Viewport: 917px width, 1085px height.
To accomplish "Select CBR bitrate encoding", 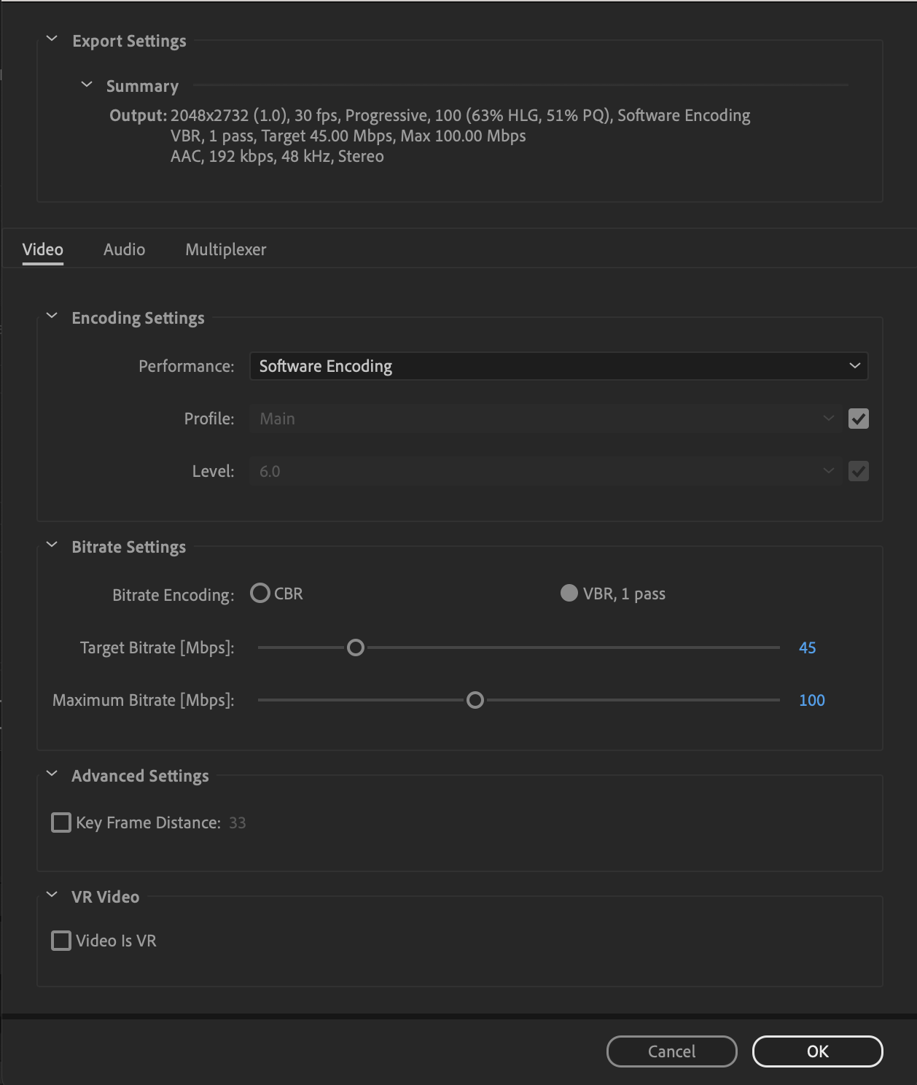I will pos(260,594).
